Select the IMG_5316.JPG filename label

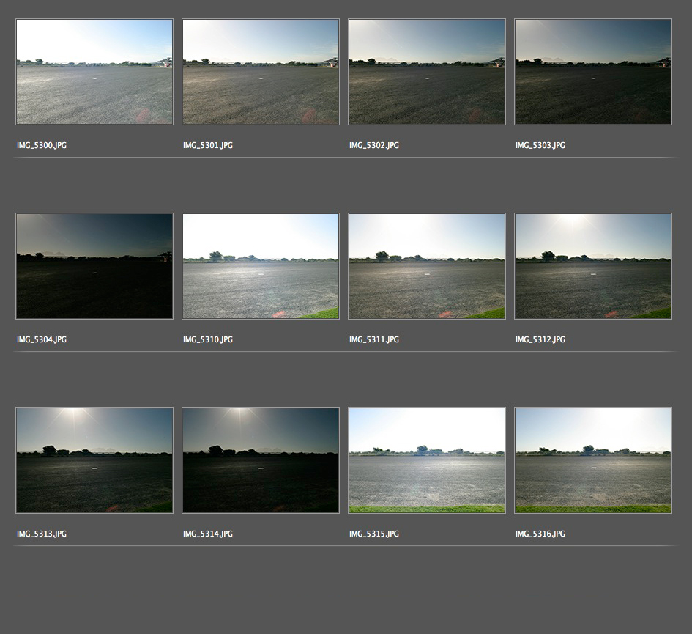tap(540, 534)
